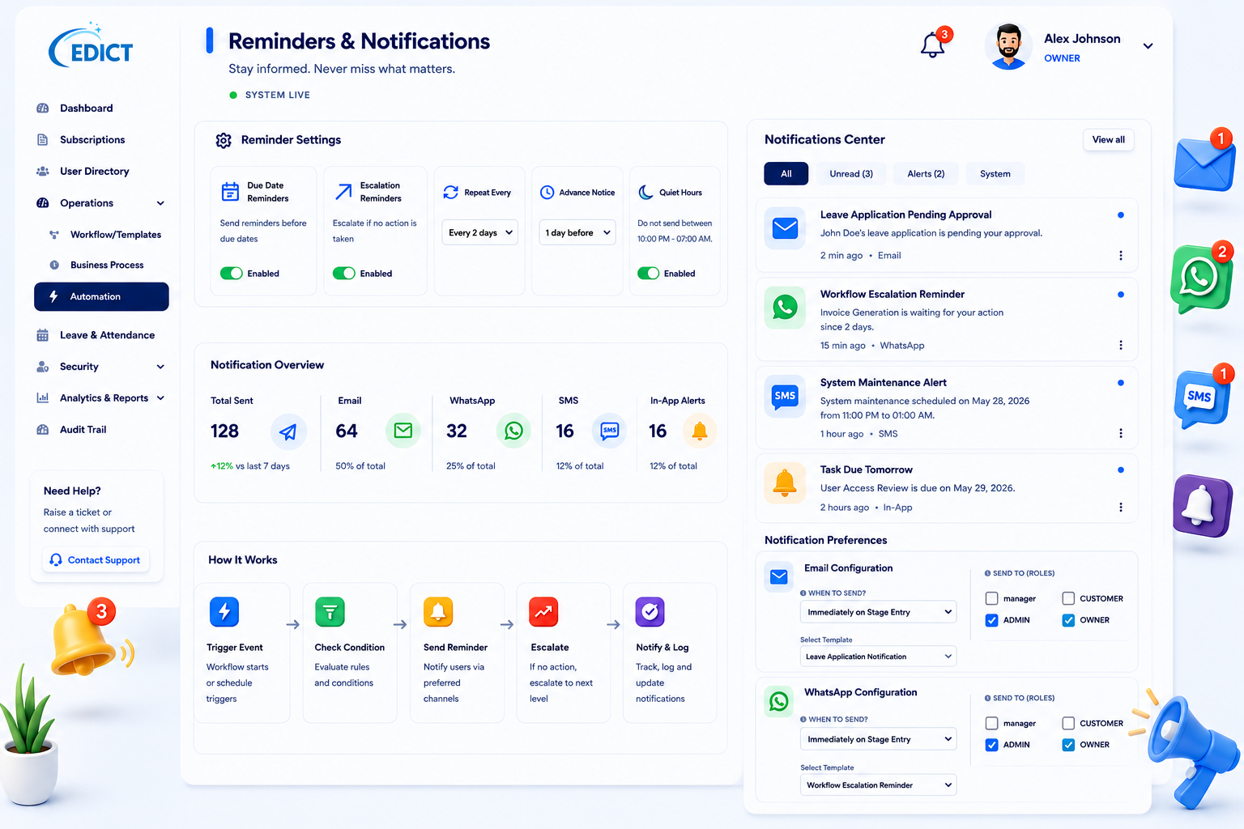The height and width of the screenshot is (829, 1244).
Task: Expand the Leave Application Notification template dropdown
Action: 878,657
